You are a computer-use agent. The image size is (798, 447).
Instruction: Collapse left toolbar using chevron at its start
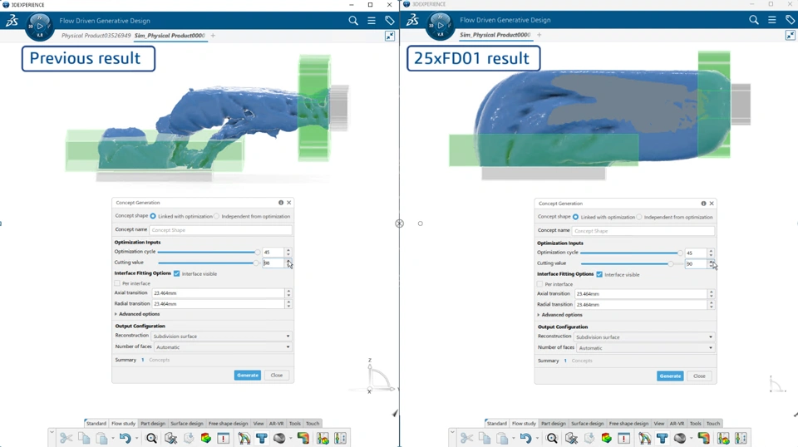point(52,432)
